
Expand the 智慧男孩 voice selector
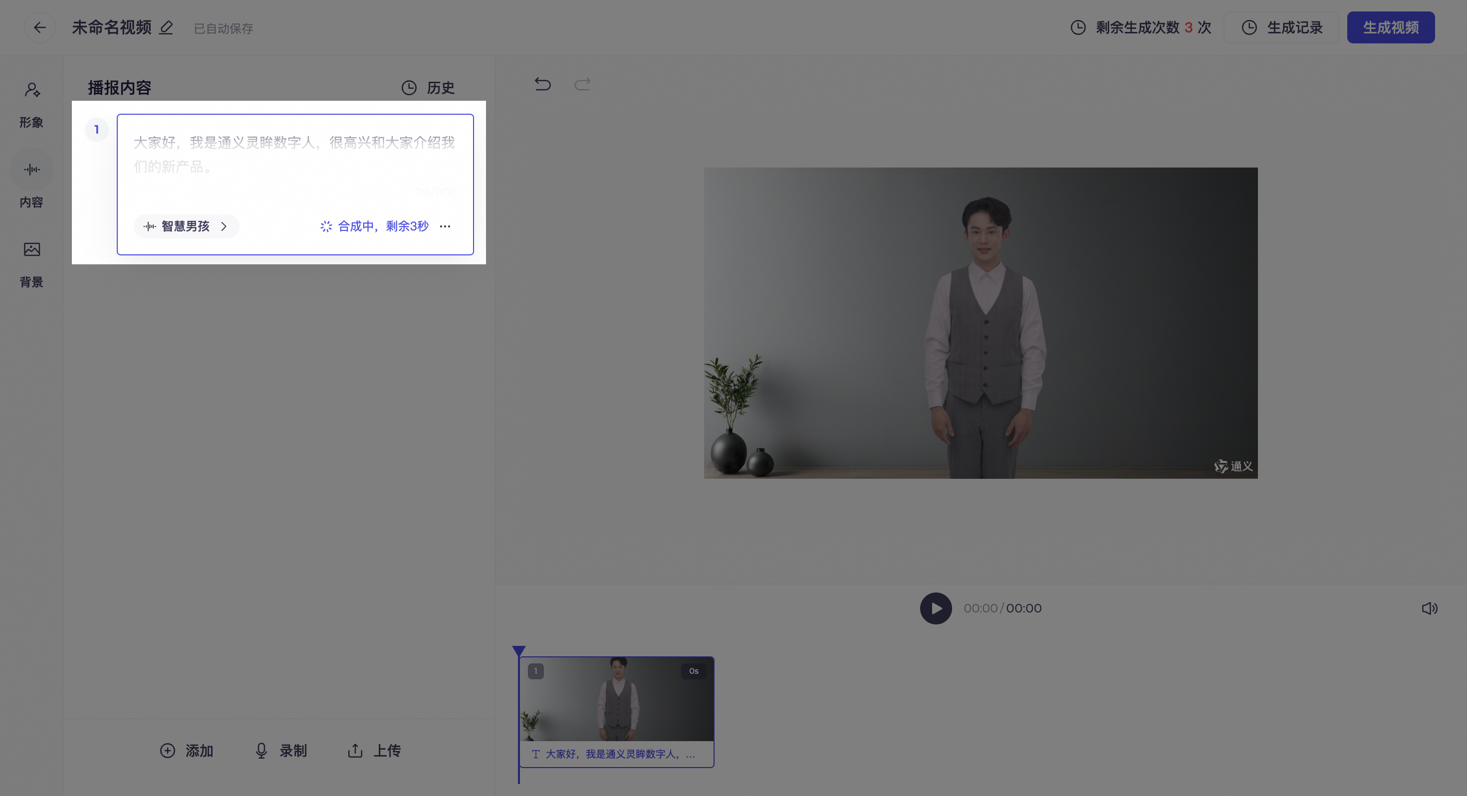[186, 226]
